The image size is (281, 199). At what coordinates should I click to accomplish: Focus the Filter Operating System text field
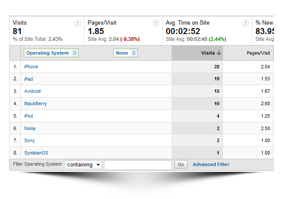pyautogui.click(x=138, y=165)
